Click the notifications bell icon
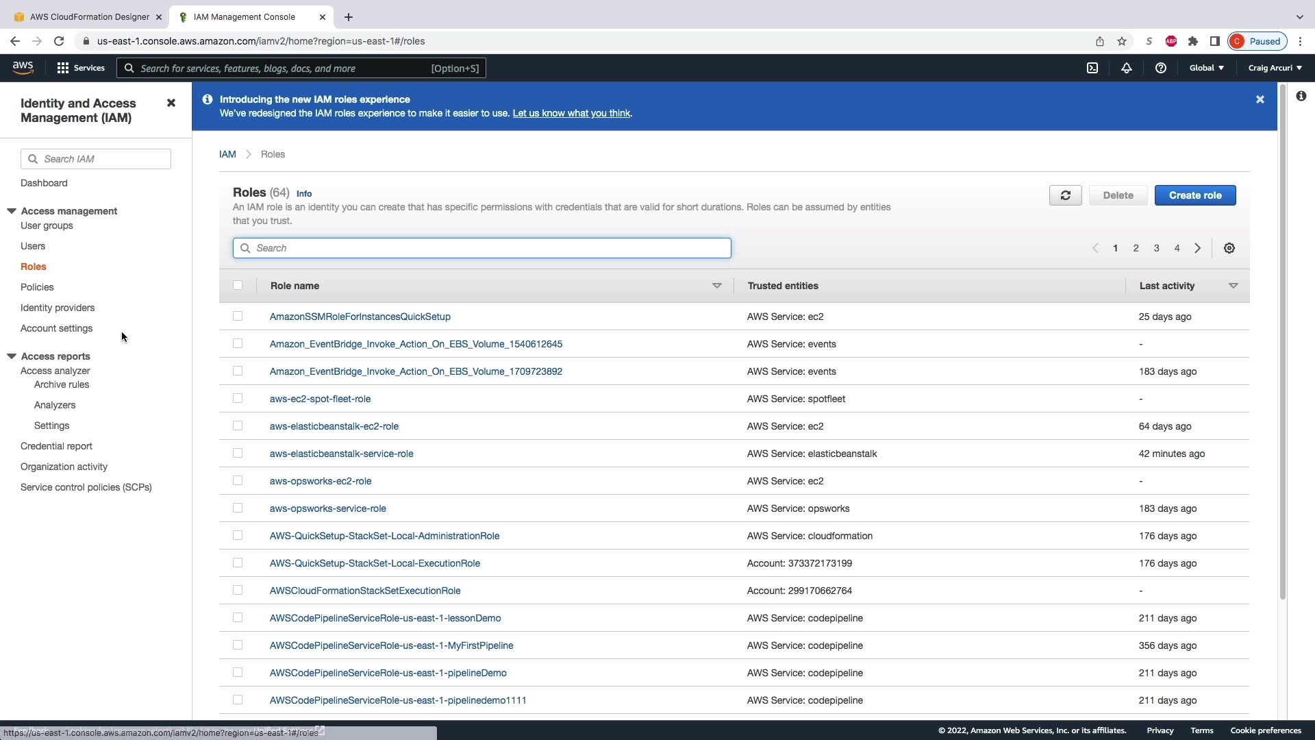Screen dimensions: 1315x740 tap(1126, 68)
